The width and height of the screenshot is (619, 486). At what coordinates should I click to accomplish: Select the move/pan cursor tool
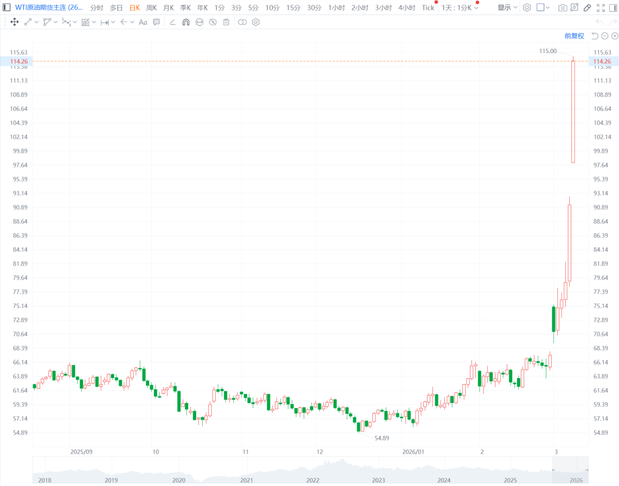point(14,22)
